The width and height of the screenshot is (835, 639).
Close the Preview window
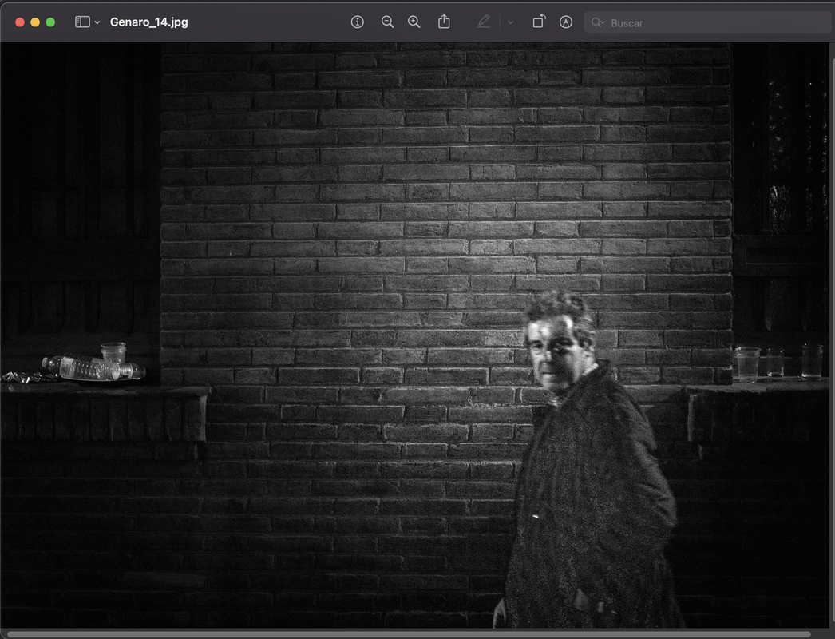(x=20, y=22)
